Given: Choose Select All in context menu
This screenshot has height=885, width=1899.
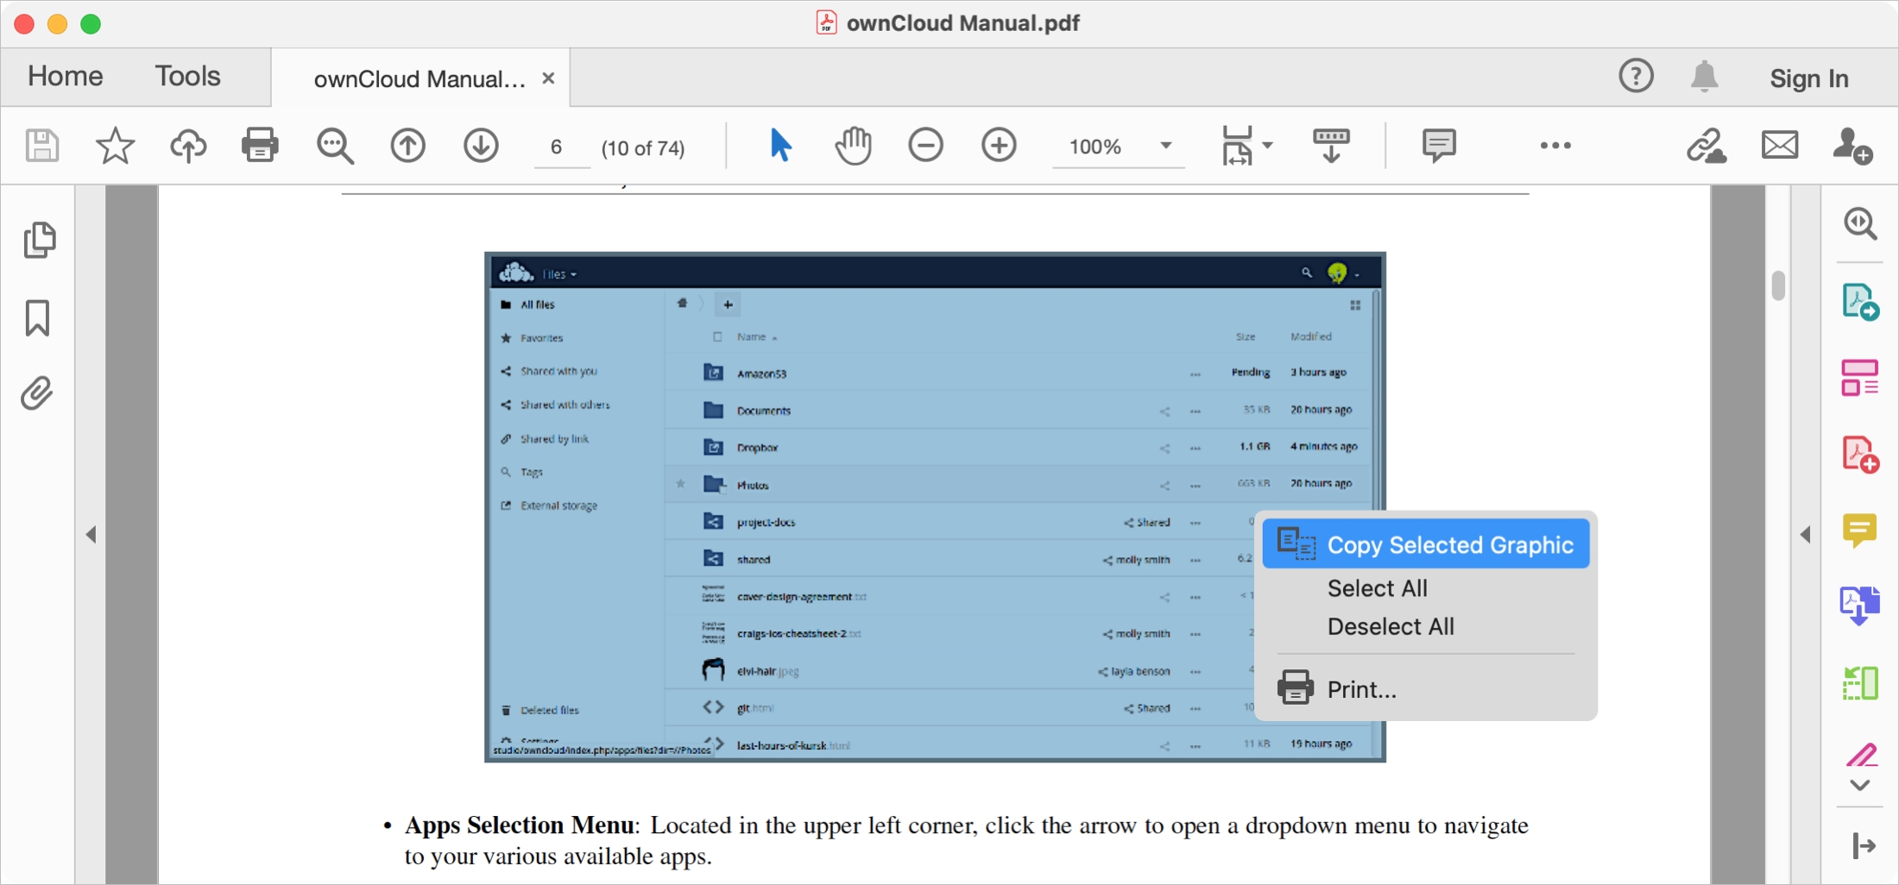Looking at the screenshot, I should click(x=1377, y=588).
